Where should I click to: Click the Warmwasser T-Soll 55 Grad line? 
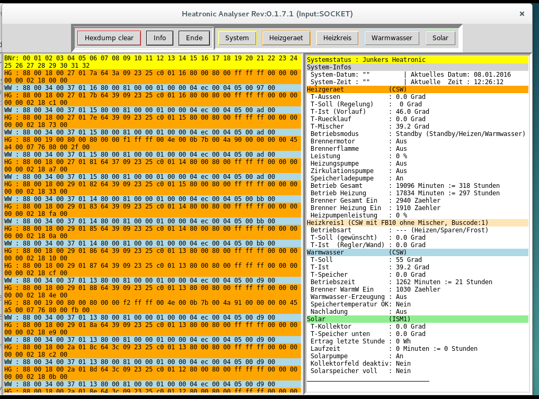366,260
